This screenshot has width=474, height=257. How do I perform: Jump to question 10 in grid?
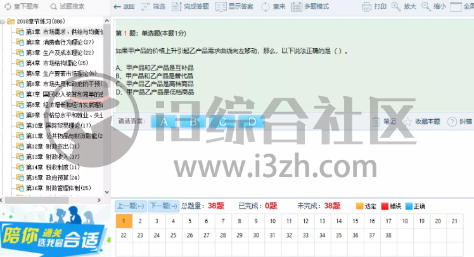272,221
